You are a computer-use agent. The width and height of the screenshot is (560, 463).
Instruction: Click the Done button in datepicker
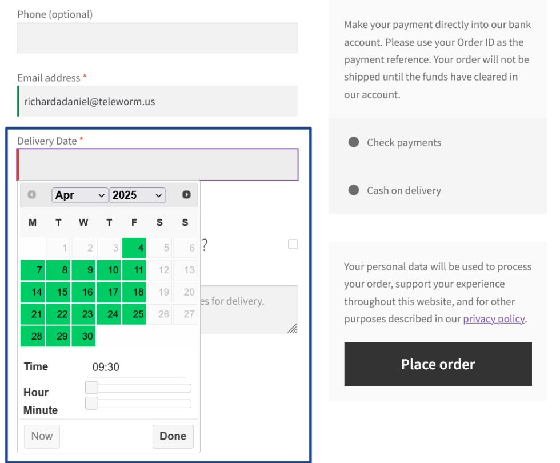coord(173,436)
